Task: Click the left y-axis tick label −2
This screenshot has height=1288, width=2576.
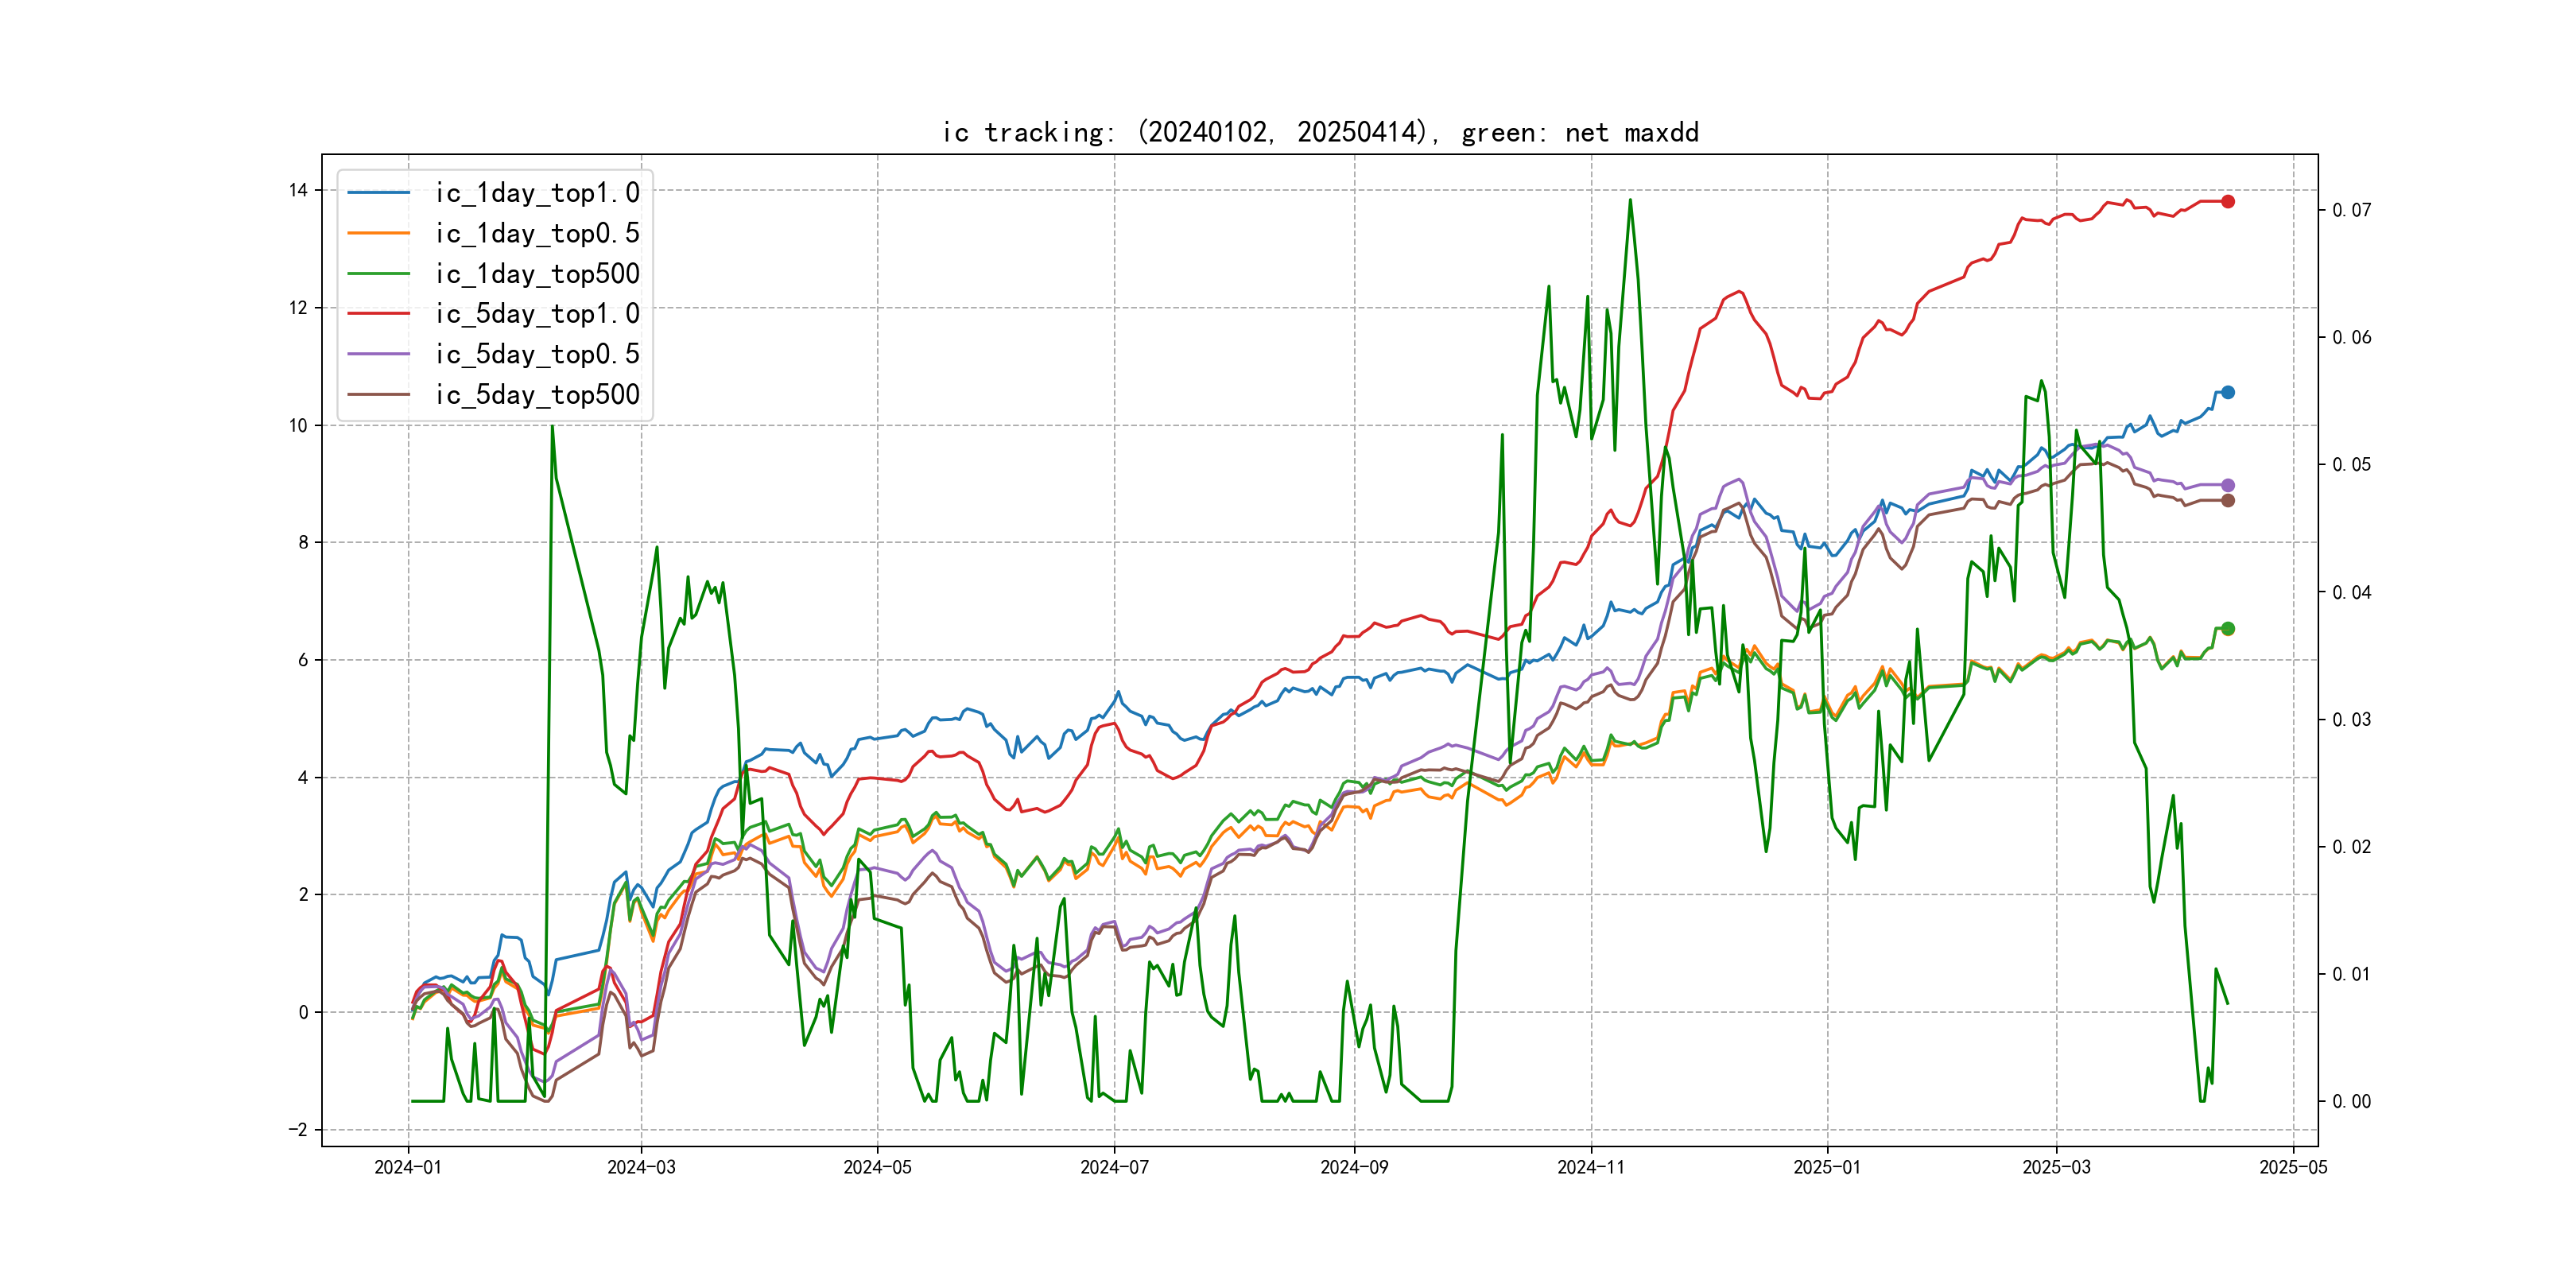Action: click(x=298, y=1129)
